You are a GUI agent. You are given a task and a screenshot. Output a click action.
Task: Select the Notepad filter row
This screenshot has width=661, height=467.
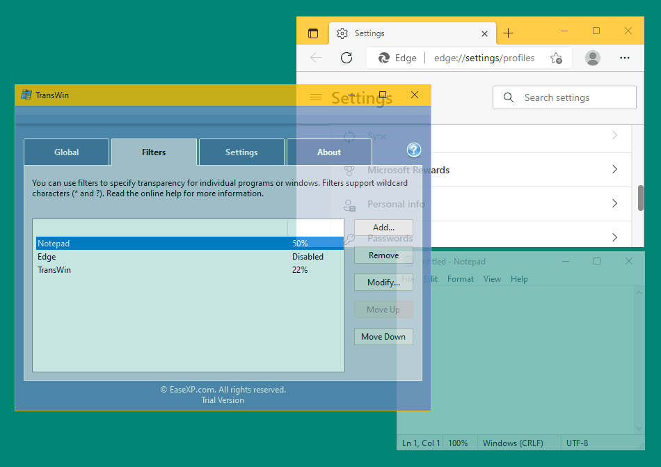pos(190,243)
